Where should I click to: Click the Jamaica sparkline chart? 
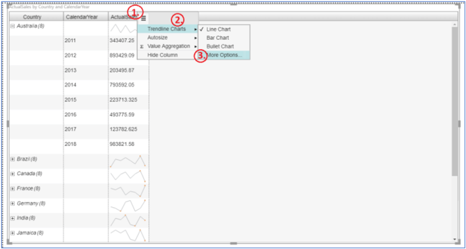click(128, 235)
